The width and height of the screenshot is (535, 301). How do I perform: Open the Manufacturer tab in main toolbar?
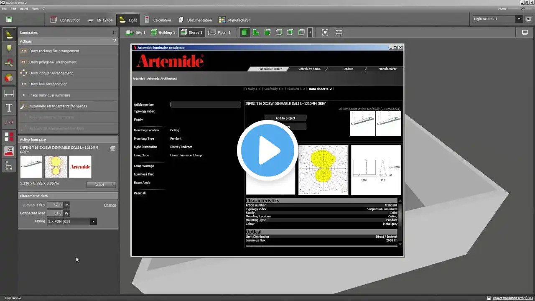pos(234,20)
